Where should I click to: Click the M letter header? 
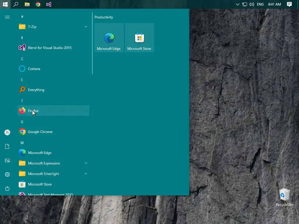(x=22, y=143)
